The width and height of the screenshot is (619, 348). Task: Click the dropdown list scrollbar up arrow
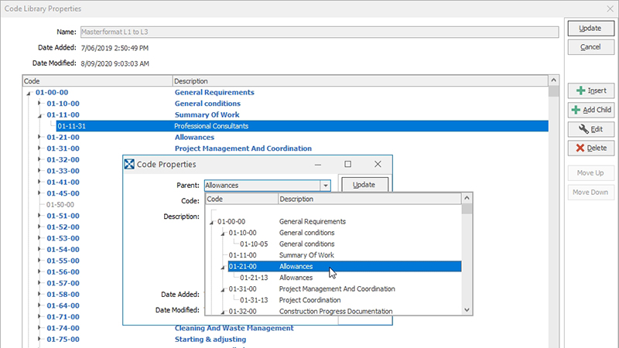467,198
